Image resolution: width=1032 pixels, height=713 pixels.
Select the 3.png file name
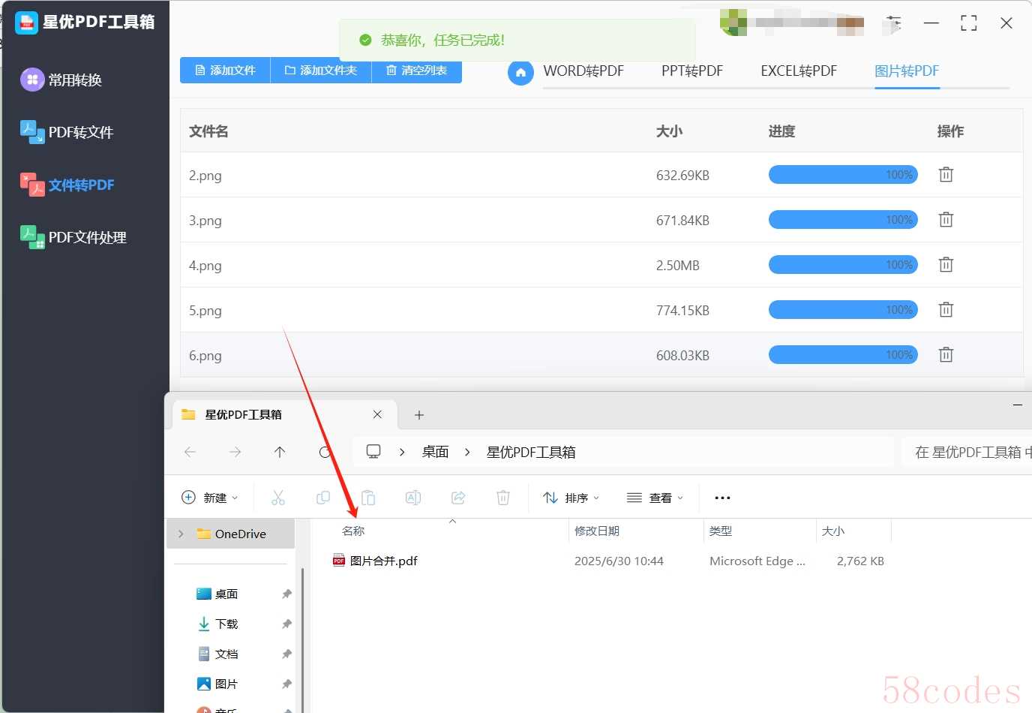tap(205, 221)
